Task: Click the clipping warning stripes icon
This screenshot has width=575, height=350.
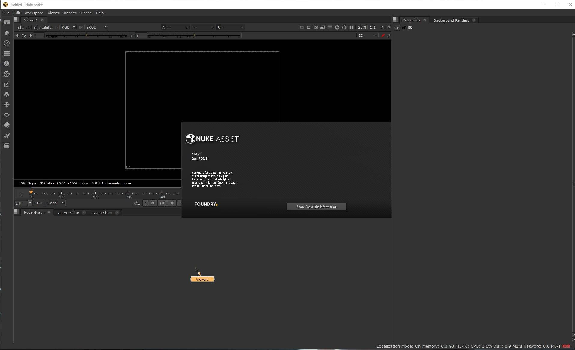Action: pyautogui.click(x=316, y=27)
